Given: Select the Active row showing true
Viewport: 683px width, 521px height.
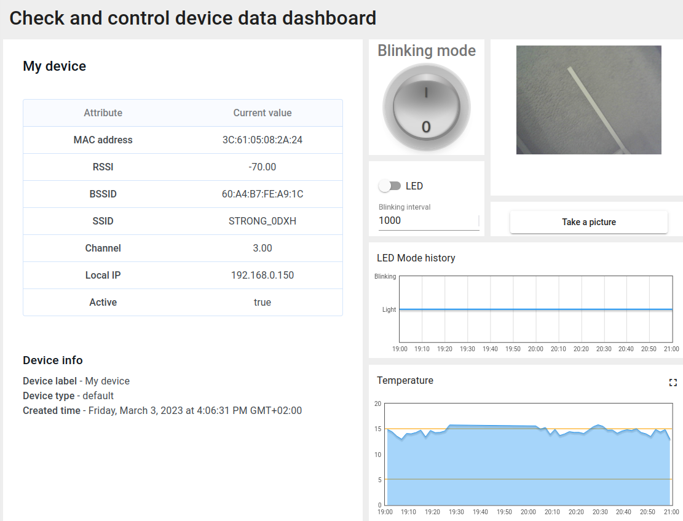Looking at the screenshot, I should click(183, 303).
